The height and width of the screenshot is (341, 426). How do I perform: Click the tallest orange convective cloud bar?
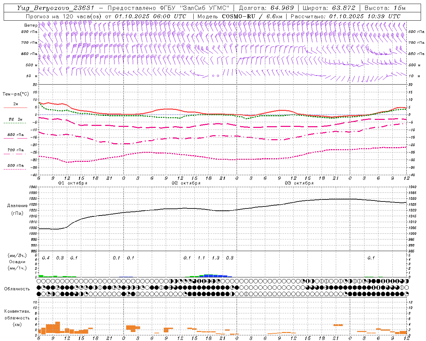pyautogui.click(x=57, y=327)
